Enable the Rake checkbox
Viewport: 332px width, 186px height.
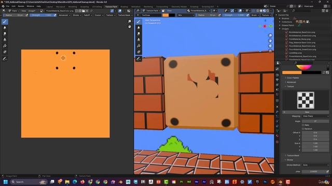303,125
